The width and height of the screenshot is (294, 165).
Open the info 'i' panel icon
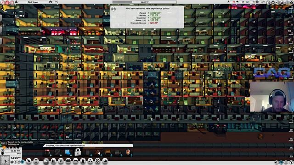(278, 2)
